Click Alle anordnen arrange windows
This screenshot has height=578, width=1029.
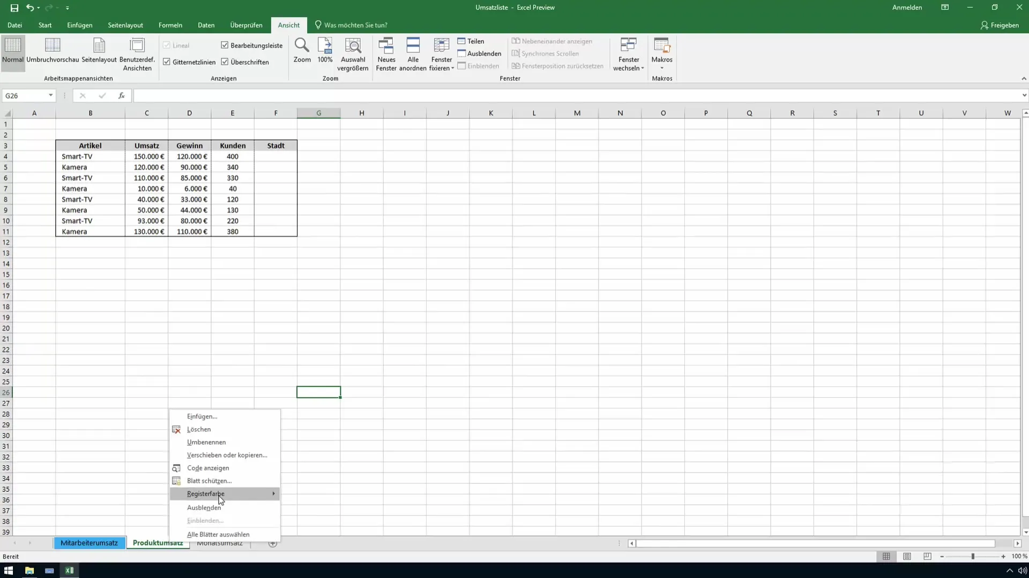(413, 54)
